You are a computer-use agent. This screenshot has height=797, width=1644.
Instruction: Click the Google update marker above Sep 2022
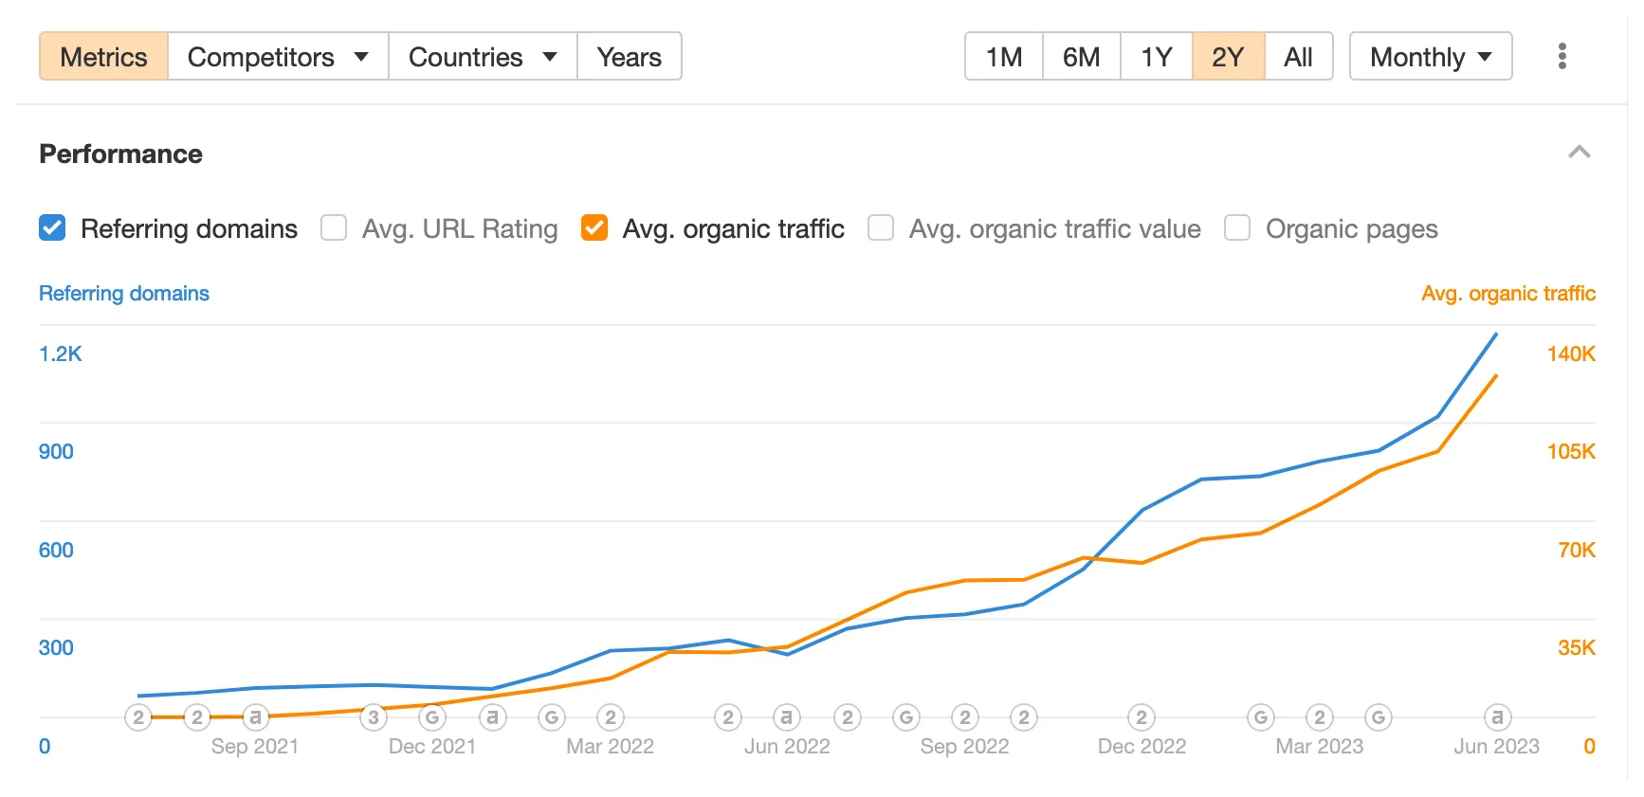coord(906,717)
